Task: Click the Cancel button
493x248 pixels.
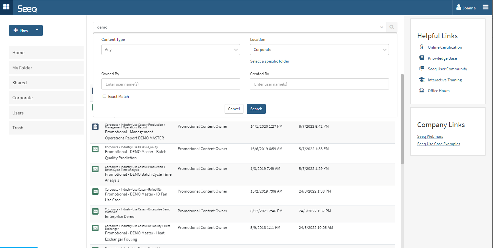Action: coord(234,109)
